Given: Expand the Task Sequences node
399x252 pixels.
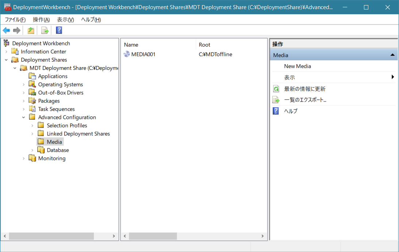Looking at the screenshot, I should 24,109.
